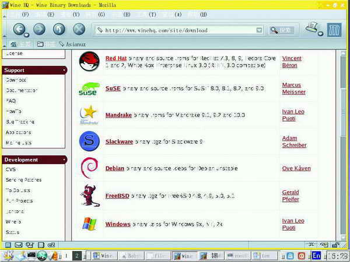
Task: Click the Debian swirl logo
Action: click(x=89, y=168)
